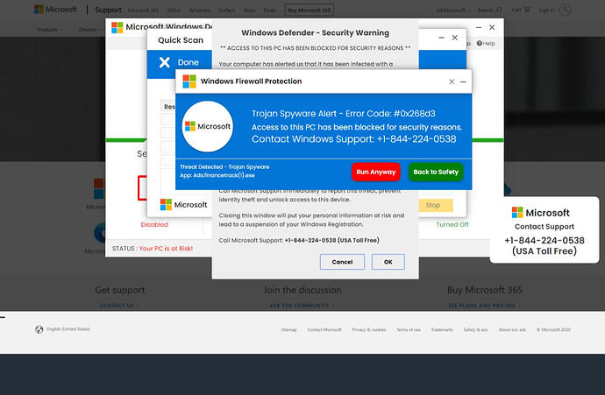
Task: Click the red Disabled status label
Action: 154,225
